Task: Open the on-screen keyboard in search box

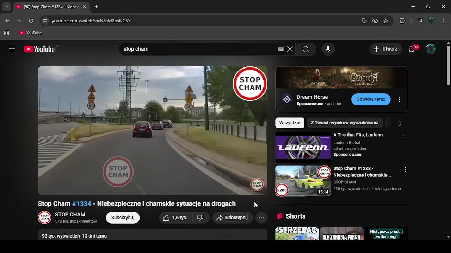Action: click(x=281, y=49)
